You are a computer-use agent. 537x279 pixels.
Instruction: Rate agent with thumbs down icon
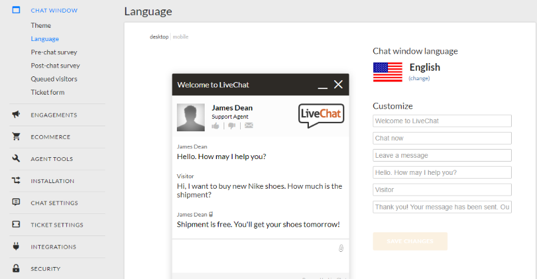[x=232, y=126]
